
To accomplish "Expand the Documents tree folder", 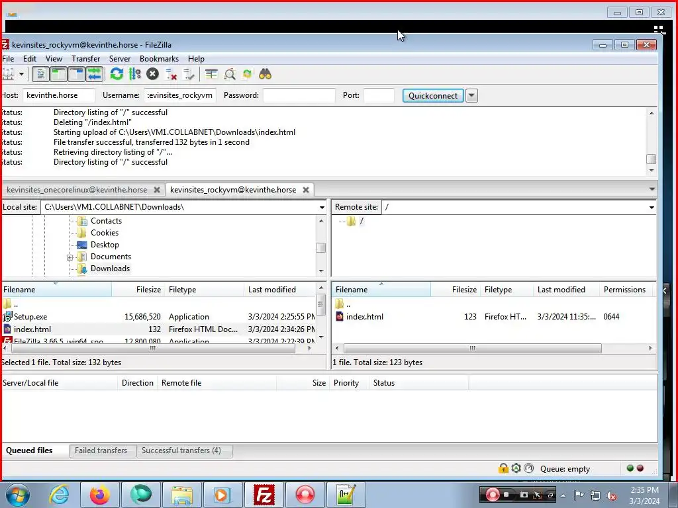I will (x=70, y=257).
